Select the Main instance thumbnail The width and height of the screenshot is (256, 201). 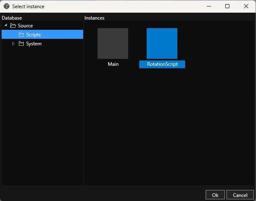(113, 43)
